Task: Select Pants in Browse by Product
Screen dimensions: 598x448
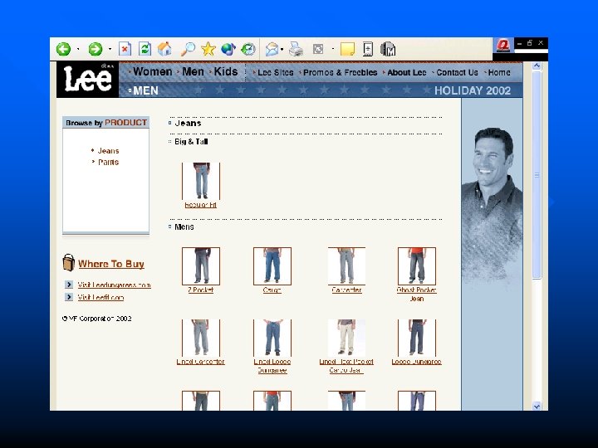Action: (x=108, y=163)
